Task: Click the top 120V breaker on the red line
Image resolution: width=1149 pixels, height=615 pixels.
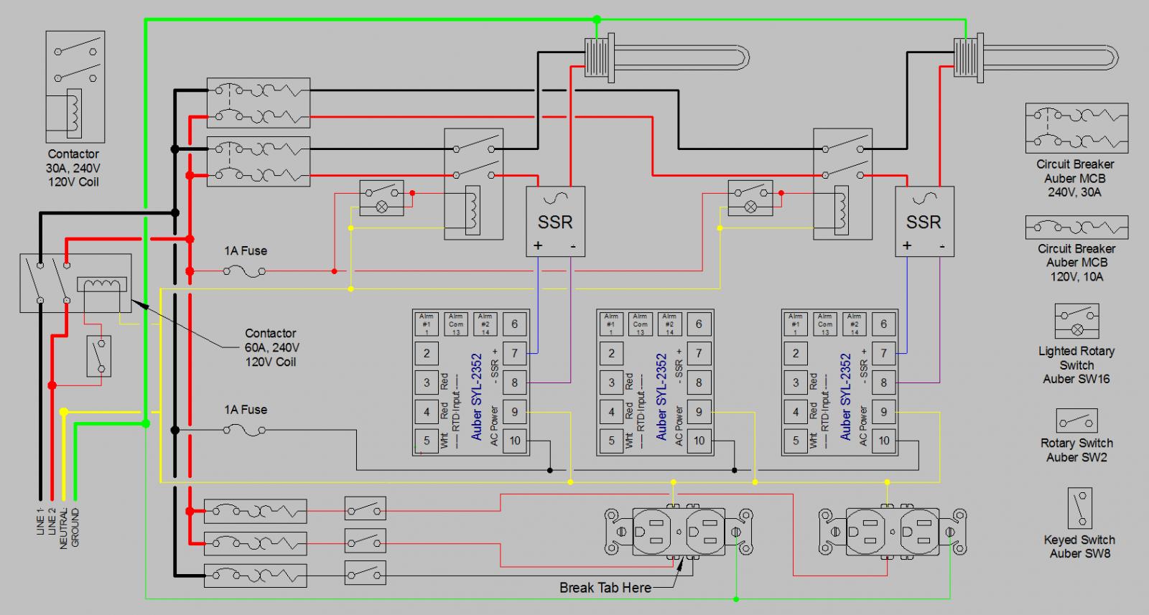Action: pyautogui.click(x=256, y=512)
